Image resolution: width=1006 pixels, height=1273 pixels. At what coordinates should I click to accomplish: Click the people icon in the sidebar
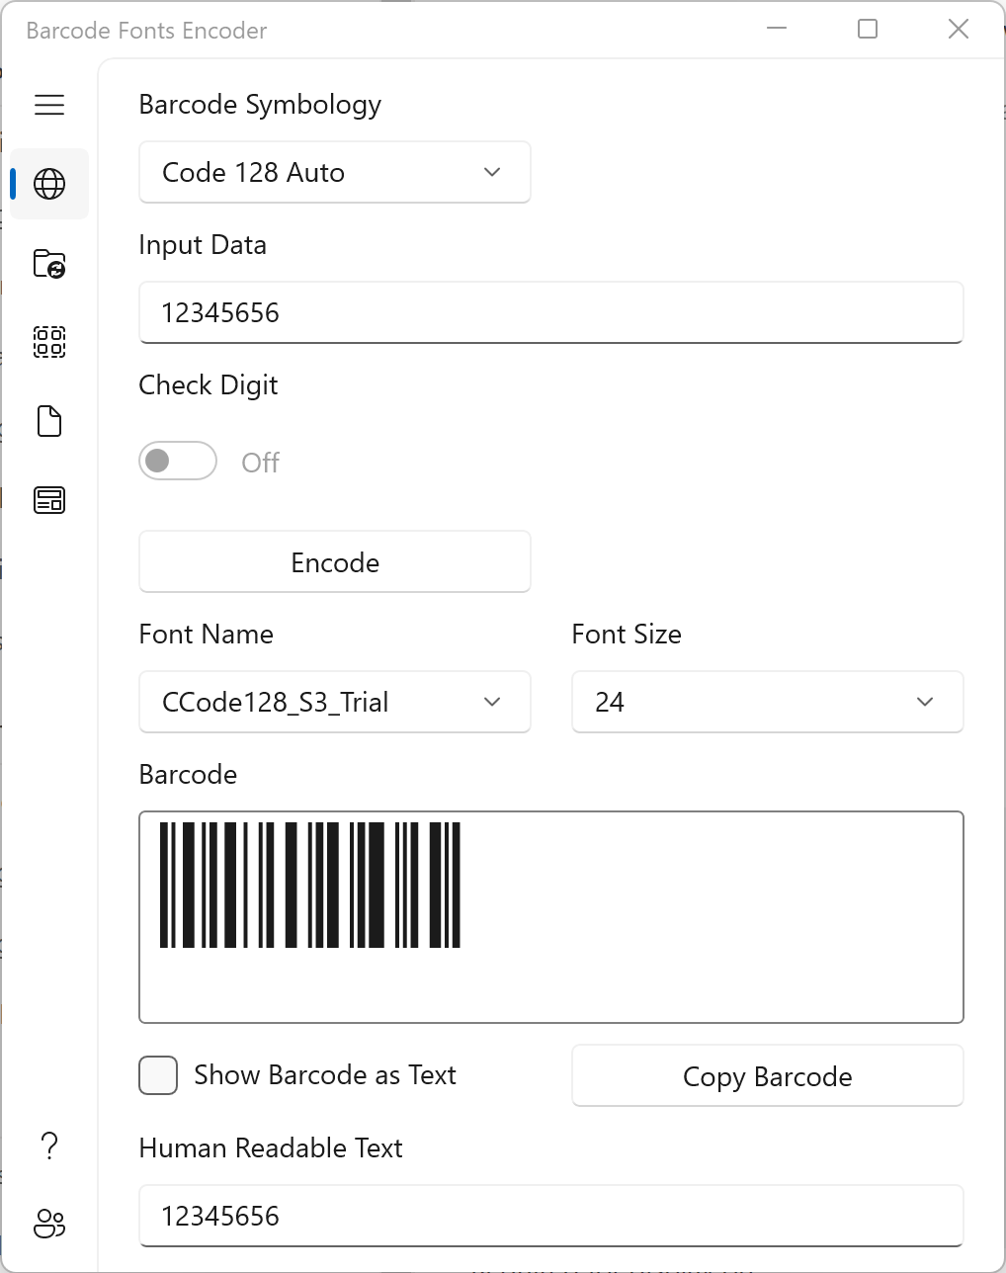tap(49, 1224)
